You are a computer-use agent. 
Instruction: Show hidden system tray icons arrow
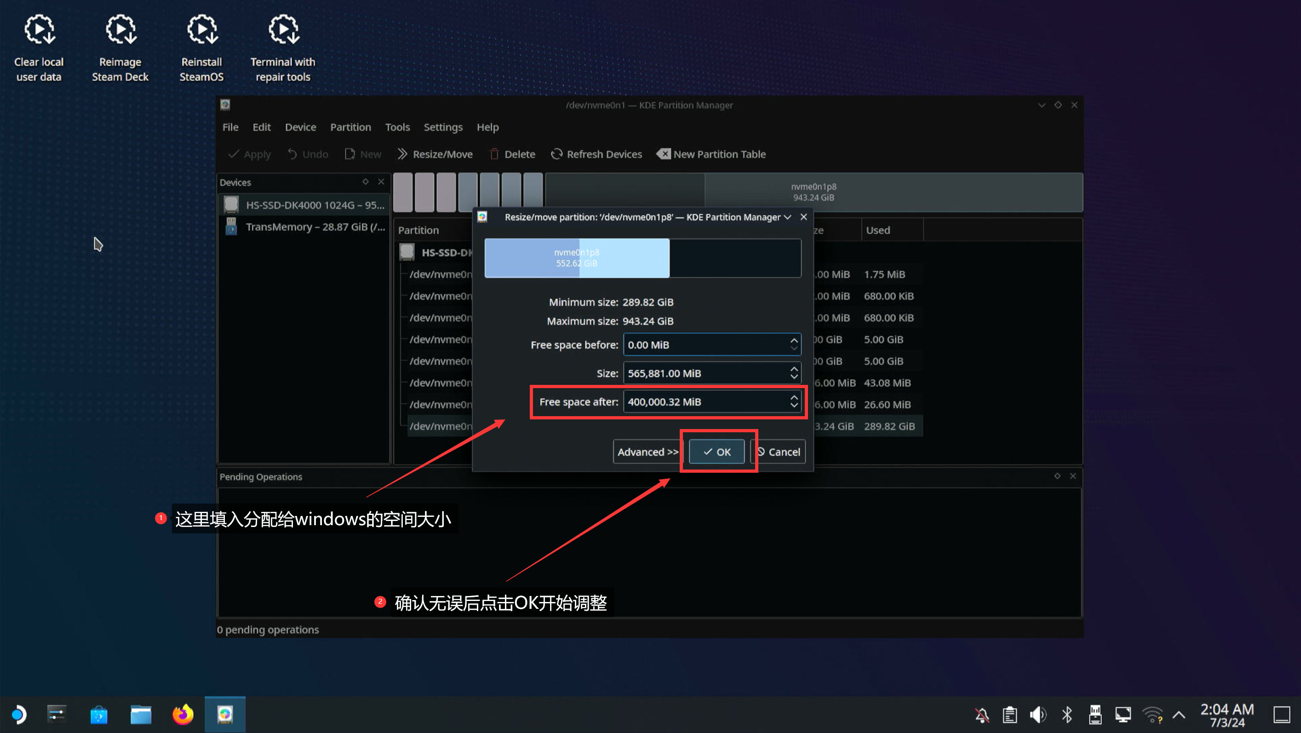(x=1179, y=714)
